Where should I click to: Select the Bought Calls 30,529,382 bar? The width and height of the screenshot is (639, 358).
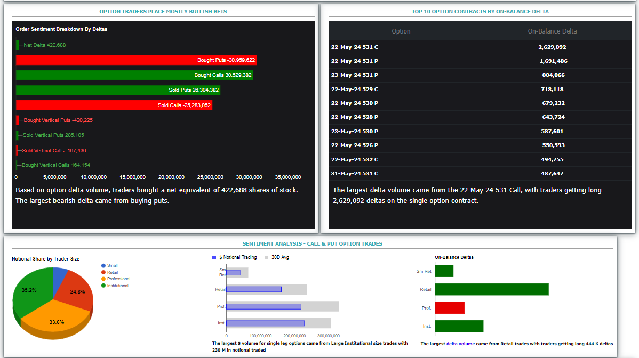click(x=134, y=75)
